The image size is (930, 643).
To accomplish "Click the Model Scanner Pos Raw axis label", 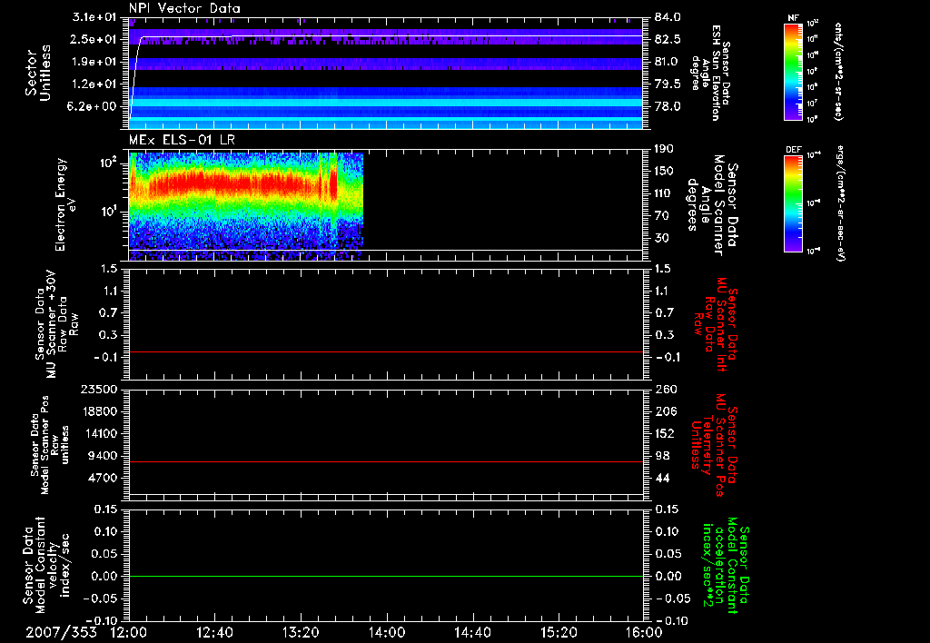I will 50,445.
